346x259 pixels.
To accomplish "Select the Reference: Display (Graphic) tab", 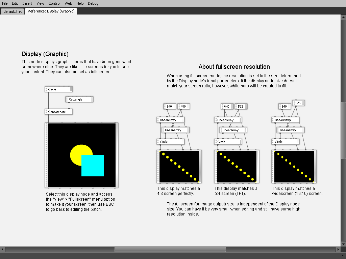I will (x=51, y=11).
